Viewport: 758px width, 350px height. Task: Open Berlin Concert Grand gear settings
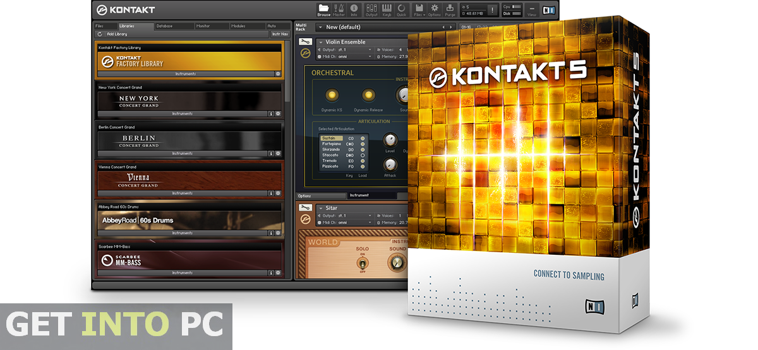pos(278,153)
